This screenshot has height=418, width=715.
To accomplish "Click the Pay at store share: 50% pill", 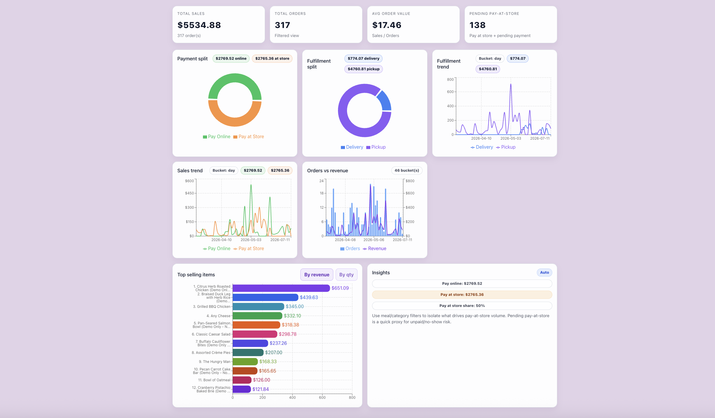I will click(462, 305).
